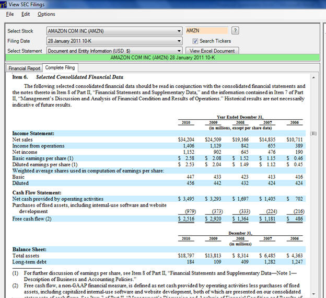The height and width of the screenshot is (298, 326).
Task: Click 2006 Net sales value $10,711
Action: pos(295,140)
